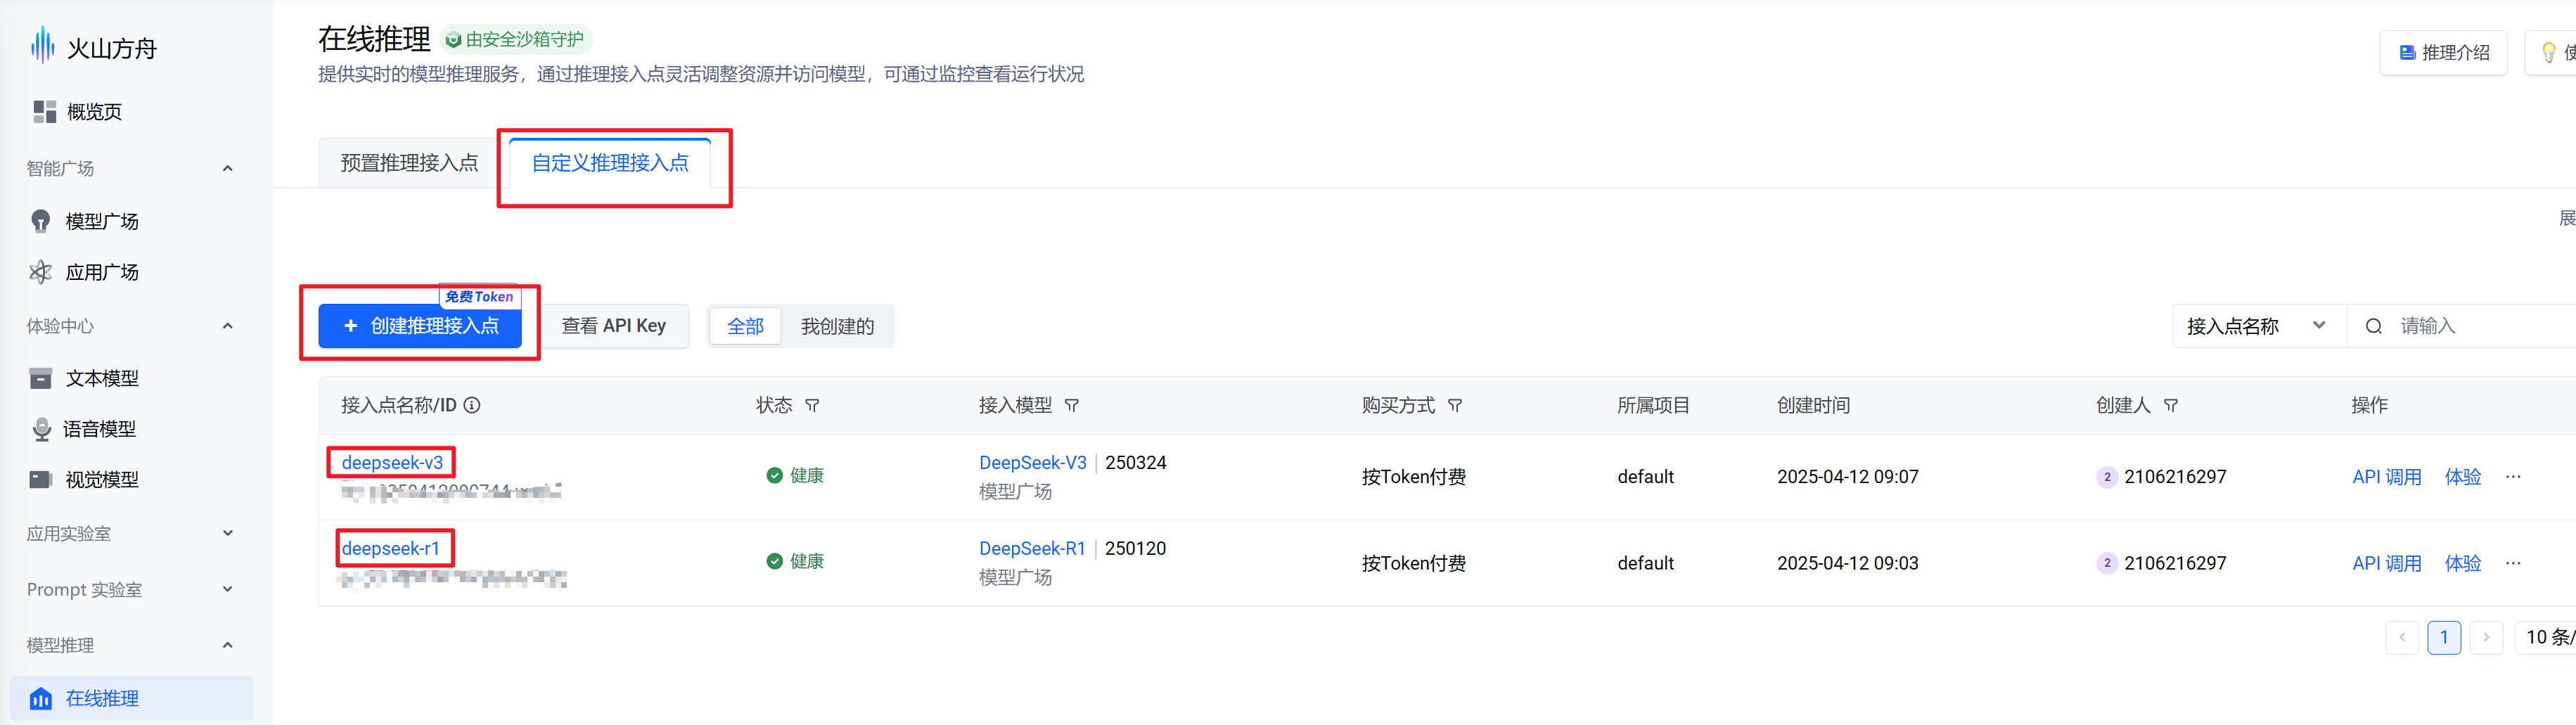Screen dimensions: 2576x725
Task: Click the healthy status icon for deepseek-r1
Action: tap(774, 561)
